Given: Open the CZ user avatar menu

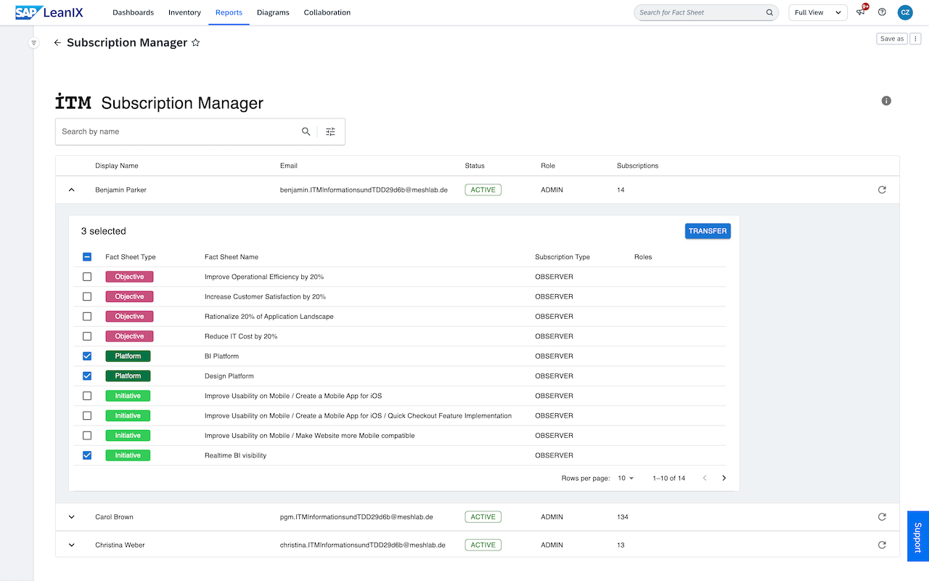Looking at the screenshot, I should 905,12.
